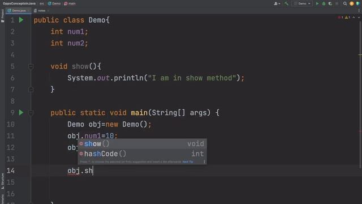Click fold end marker at line 7
362x204 pixels.
[31, 90]
